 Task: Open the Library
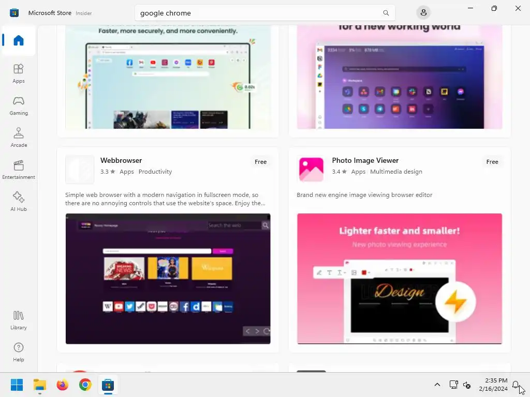coord(19,320)
